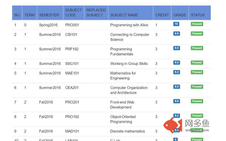Click Passed status badge in PRO001 row
Image resolution: width=226 pixels, height=141 pixels.
point(197,24)
